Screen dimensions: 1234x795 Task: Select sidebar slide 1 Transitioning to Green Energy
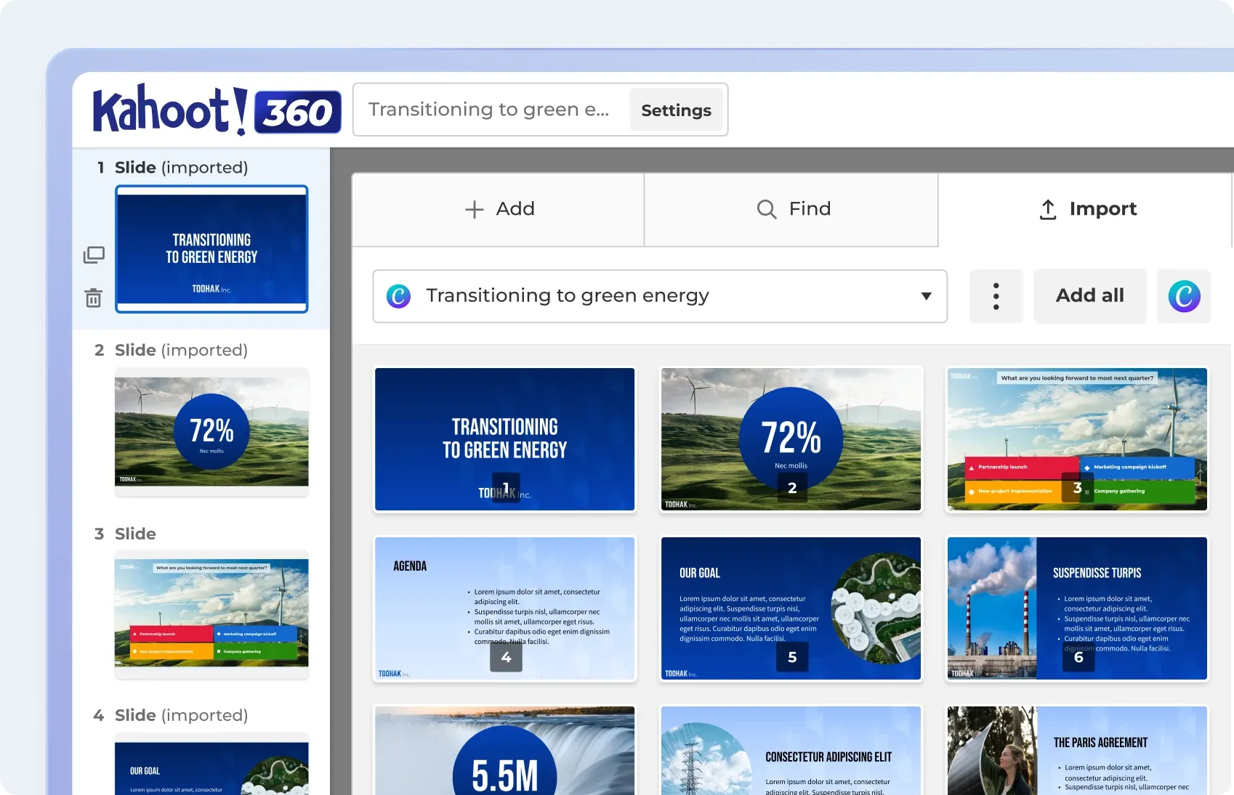point(211,249)
